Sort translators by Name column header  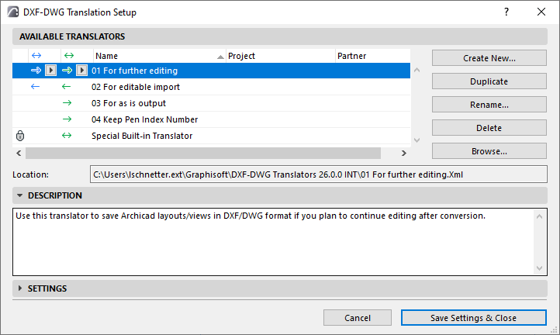coord(155,56)
